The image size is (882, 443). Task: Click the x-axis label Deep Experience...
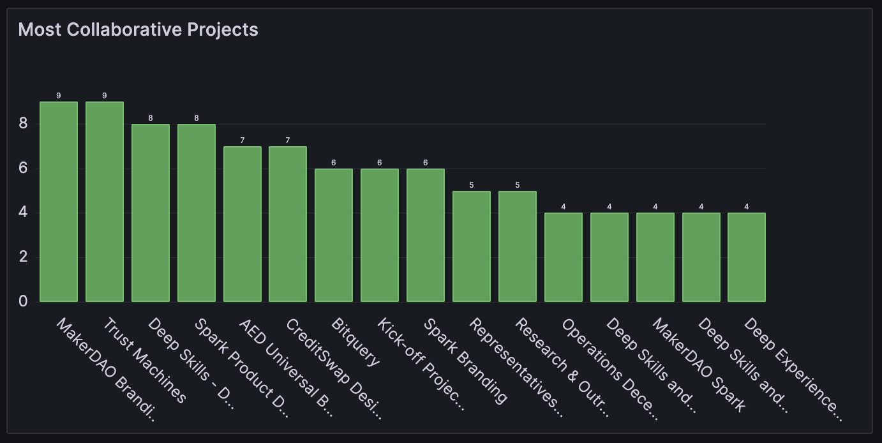coord(793,370)
